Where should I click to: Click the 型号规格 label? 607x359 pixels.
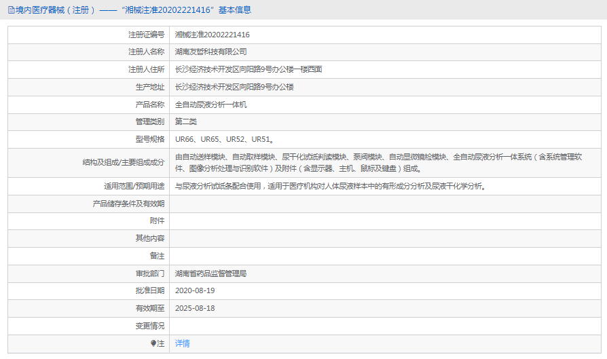(x=150, y=139)
